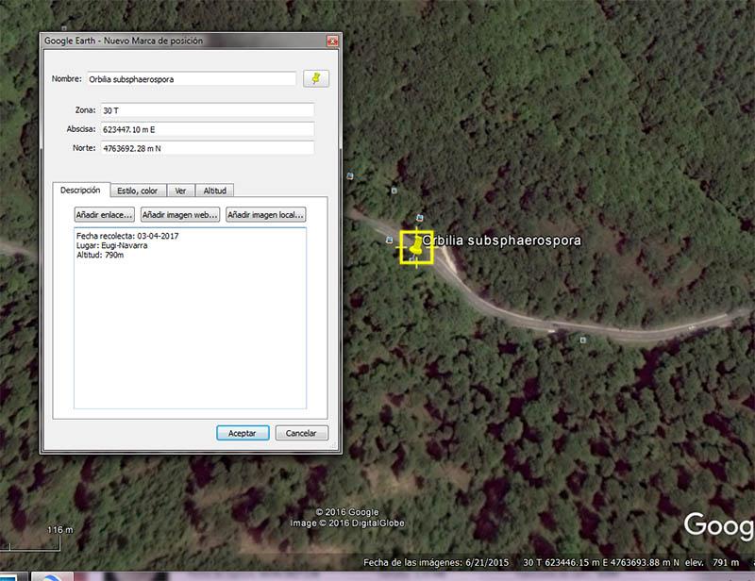
Task: Click the photo icon just left of the placemark
Action: click(390, 240)
